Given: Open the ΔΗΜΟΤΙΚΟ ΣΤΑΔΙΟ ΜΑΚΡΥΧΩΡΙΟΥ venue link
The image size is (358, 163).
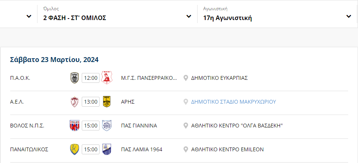Looking at the screenshot, I should (233, 102).
